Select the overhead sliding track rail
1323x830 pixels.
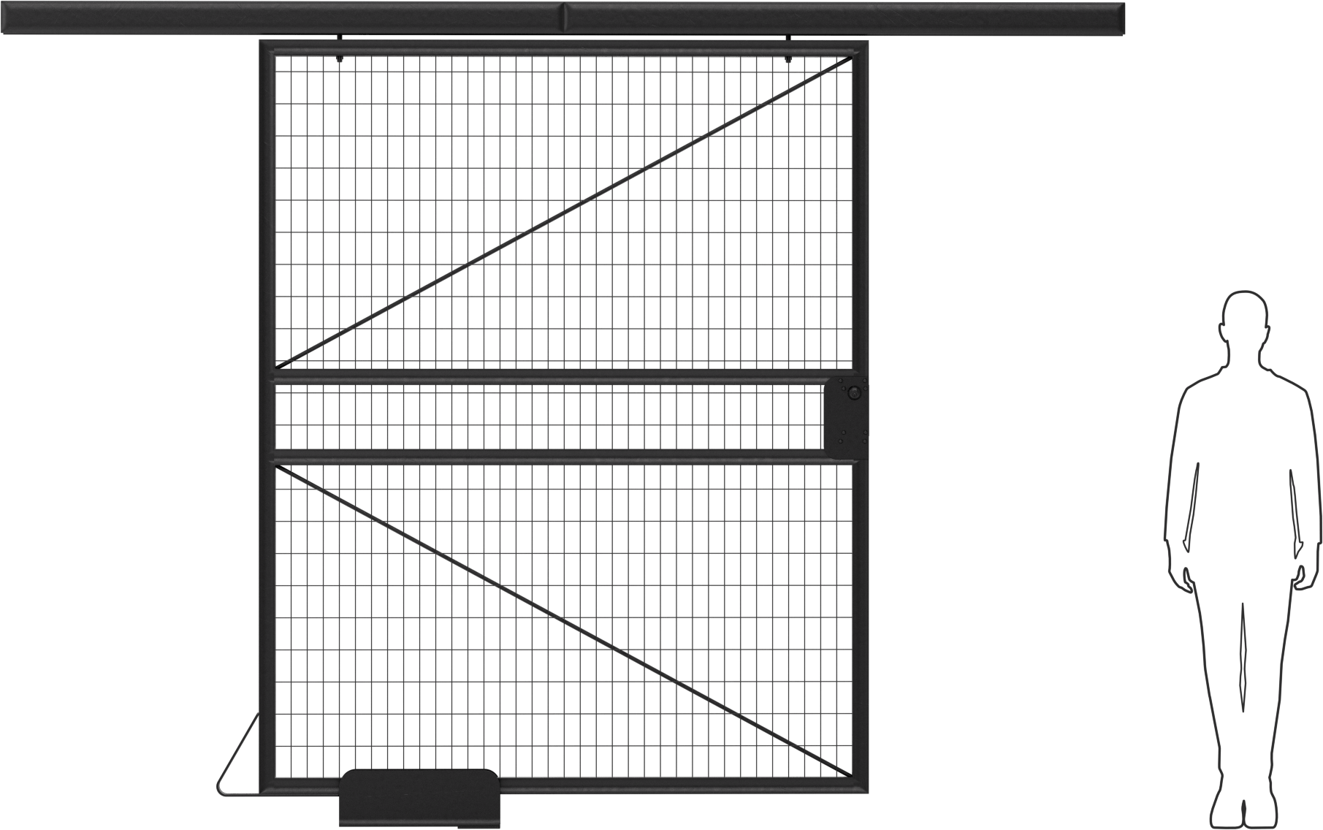(x=563, y=19)
